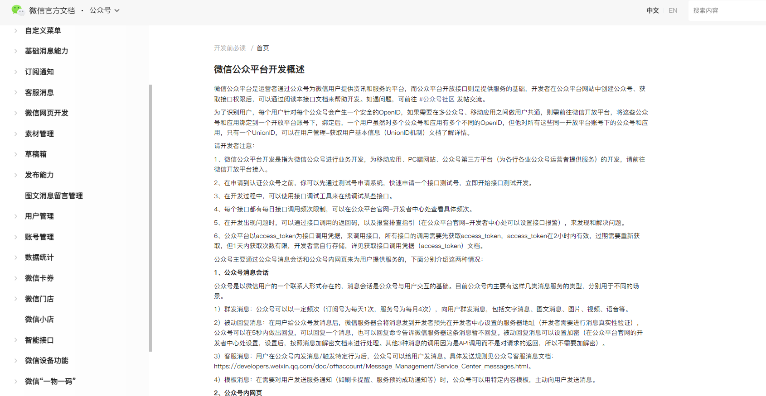This screenshot has width=766, height=396.
Task: Open the 公众号 dropdown in header
Action: (104, 10)
